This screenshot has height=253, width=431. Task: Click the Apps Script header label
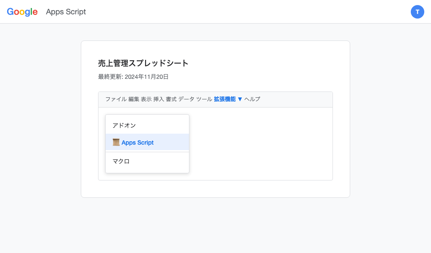click(x=66, y=12)
